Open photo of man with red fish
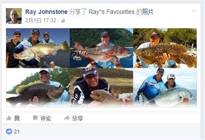The height and width of the screenshot is (140, 205). click(101, 48)
